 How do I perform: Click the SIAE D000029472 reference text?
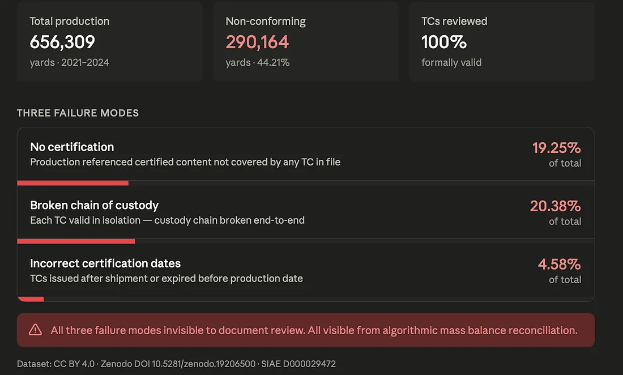[298, 364]
